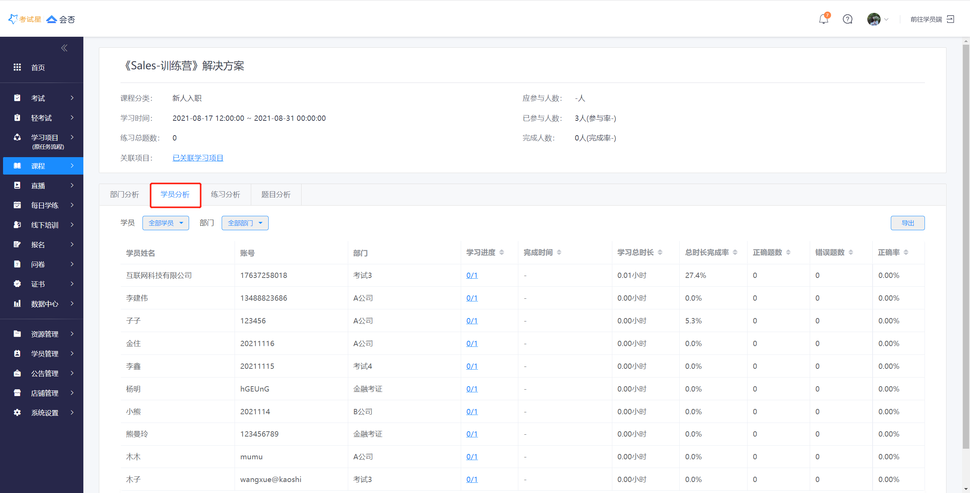
Task: Switch to the 题目分析 tab
Action: point(276,195)
